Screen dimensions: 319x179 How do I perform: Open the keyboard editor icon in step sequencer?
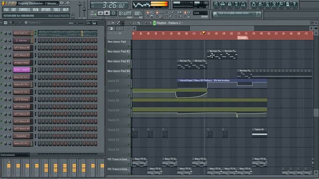click(95, 23)
